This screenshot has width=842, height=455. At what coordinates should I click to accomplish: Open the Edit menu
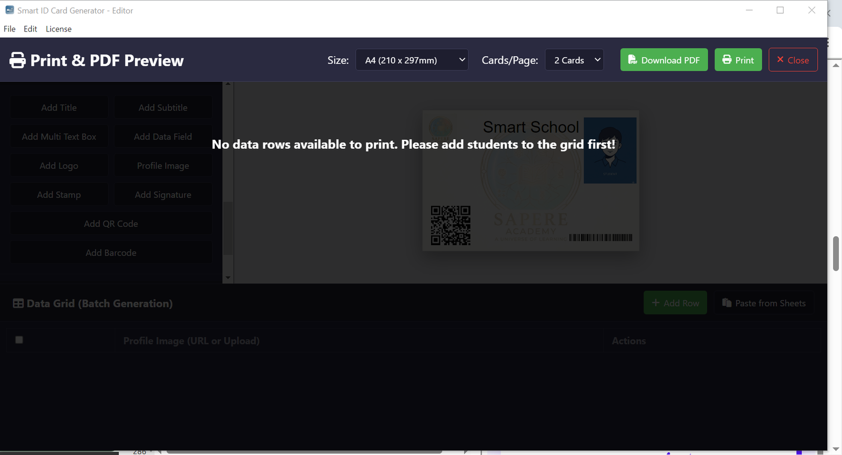point(30,29)
